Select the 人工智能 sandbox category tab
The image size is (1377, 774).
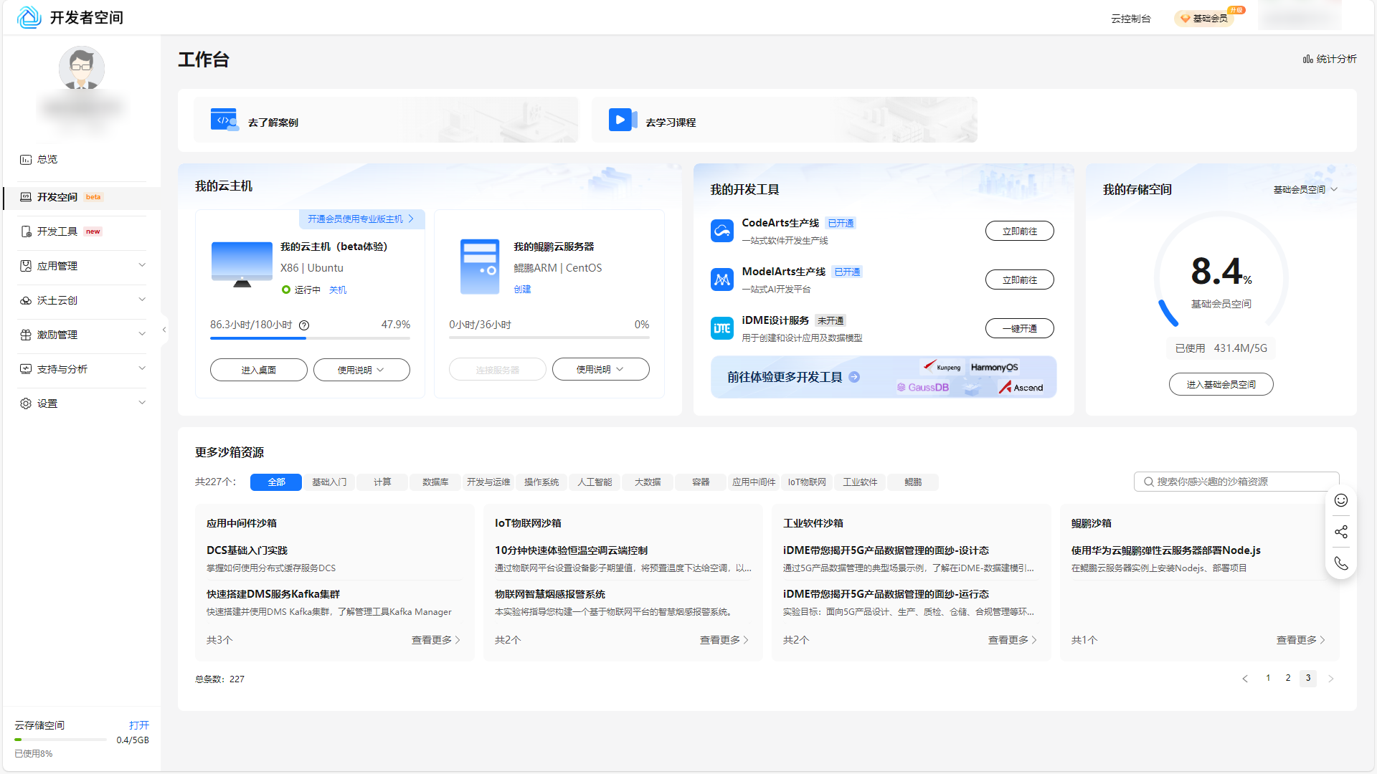click(x=595, y=482)
